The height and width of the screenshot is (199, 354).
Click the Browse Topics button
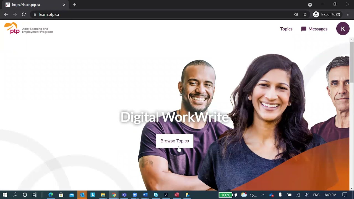pos(175,141)
